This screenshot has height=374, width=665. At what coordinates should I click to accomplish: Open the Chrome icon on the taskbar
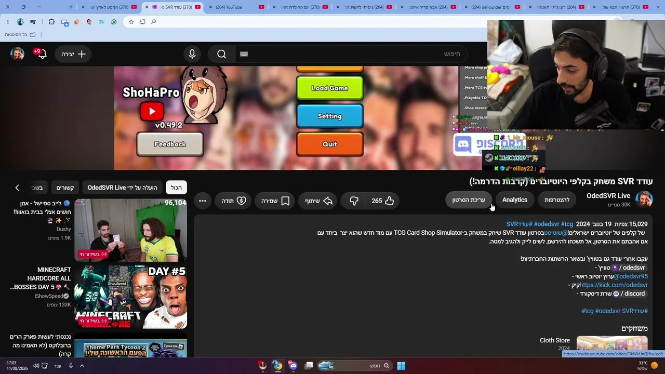coord(278,366)
